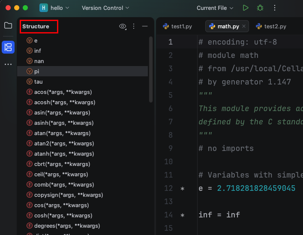
Task: Open the Version Control dropdown
Action: point(105,8)
